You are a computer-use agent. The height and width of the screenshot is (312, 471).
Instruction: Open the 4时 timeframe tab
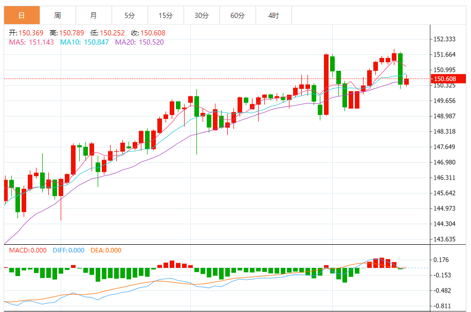coord(274,15)
